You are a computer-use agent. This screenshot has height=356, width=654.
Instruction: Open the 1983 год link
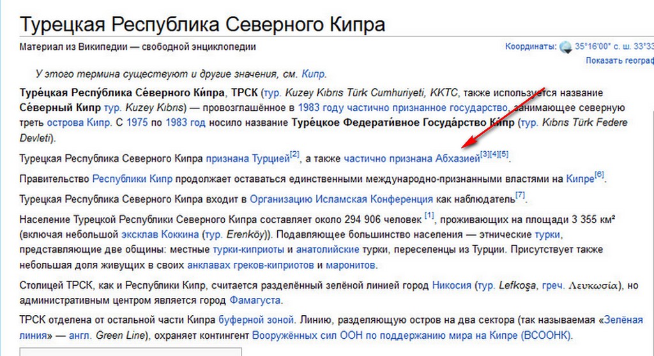coord(185,122)
